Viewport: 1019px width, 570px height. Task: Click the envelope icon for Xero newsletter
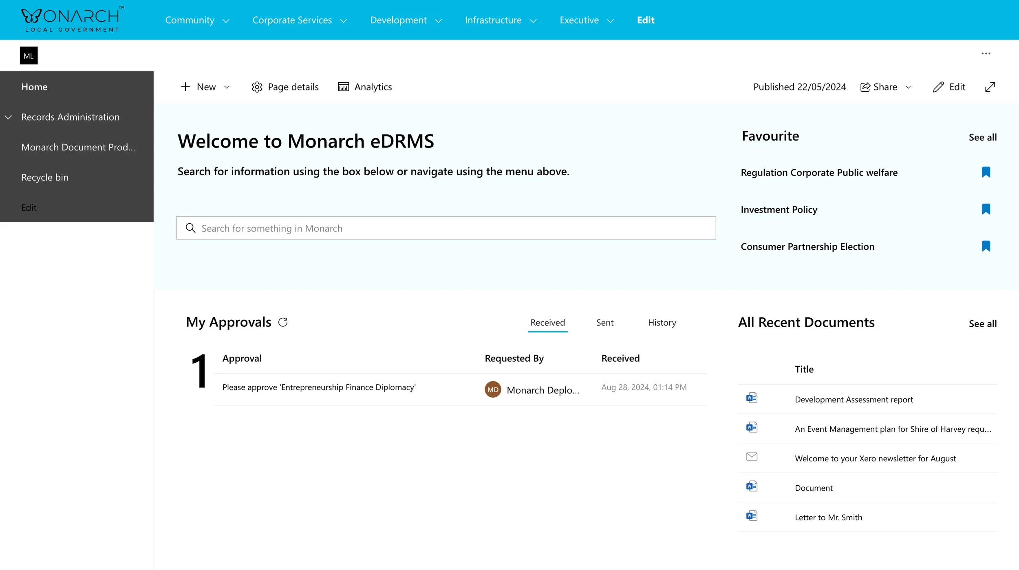coord(752,457)
